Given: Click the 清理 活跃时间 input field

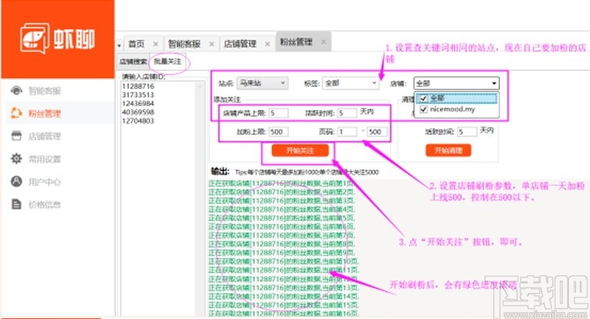Looking at the screenshot, I should 467,132.
